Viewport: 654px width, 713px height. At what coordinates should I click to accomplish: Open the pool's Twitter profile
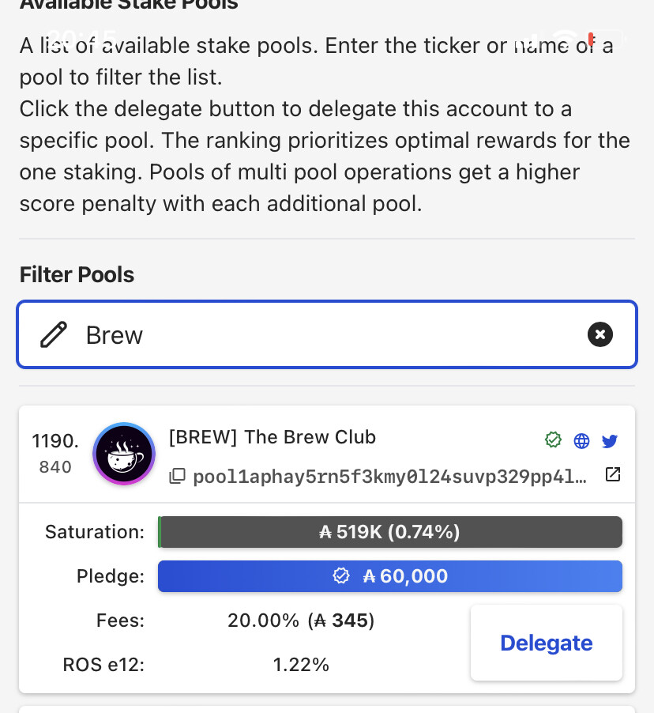coord(609,441)
